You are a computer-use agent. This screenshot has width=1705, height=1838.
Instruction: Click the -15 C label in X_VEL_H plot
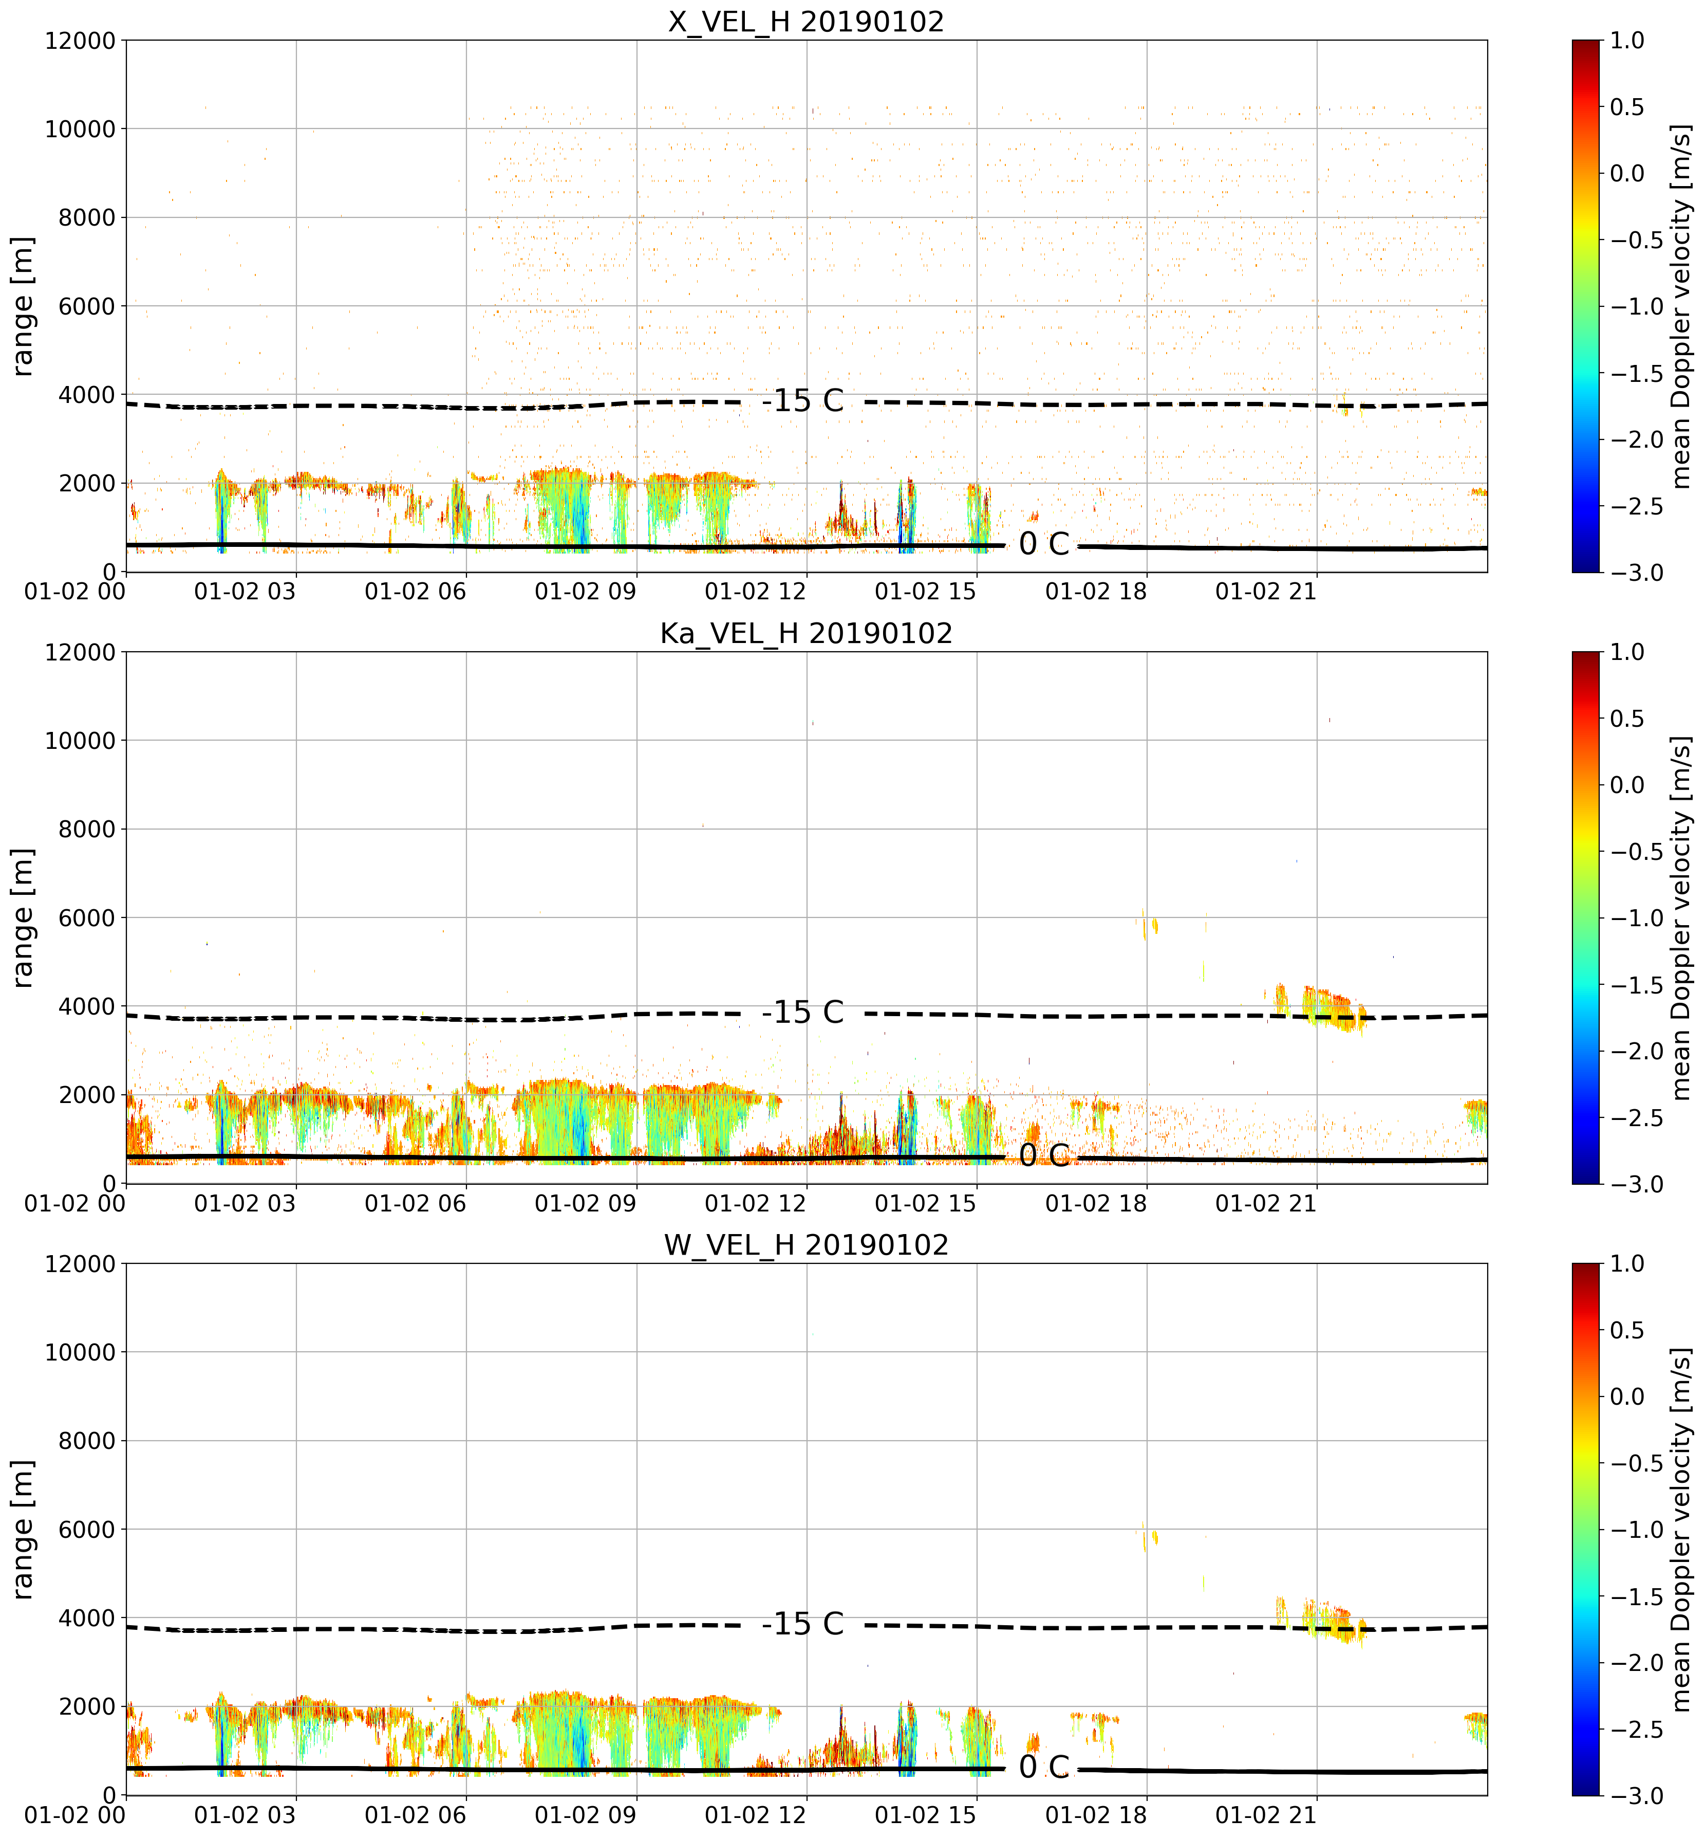point(803,400)
